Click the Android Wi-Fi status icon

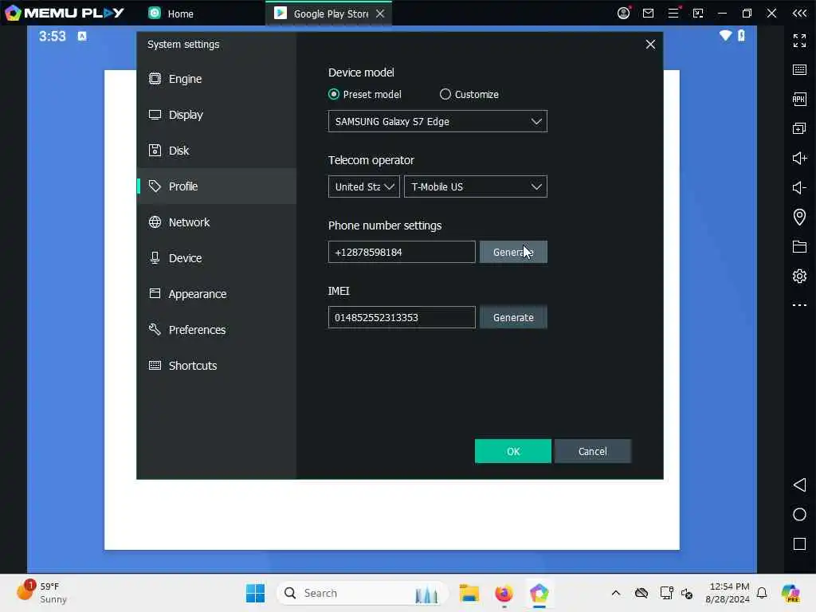(x=725, y=35)
